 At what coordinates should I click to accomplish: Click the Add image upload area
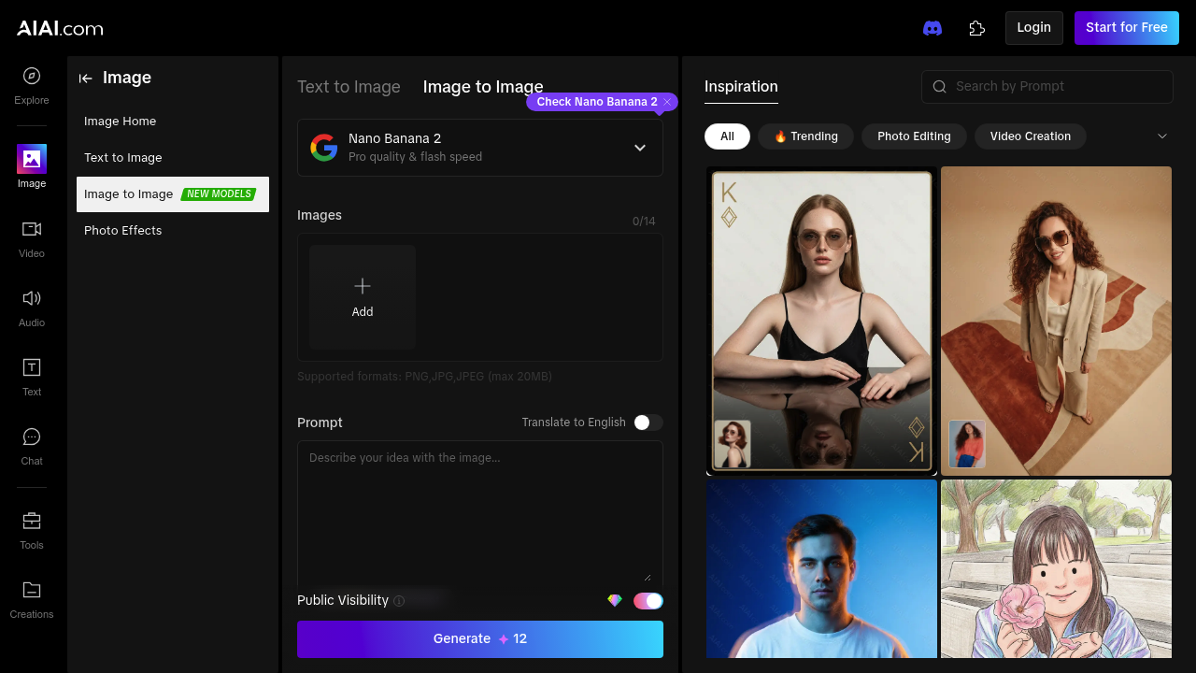coord(363,296)
